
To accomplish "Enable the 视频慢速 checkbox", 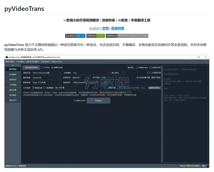I will pos(45,88).
